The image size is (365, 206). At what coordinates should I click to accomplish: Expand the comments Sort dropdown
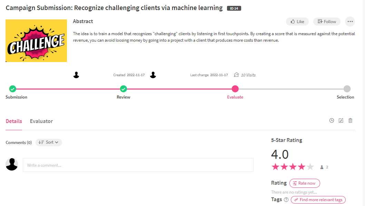(49, 142)
